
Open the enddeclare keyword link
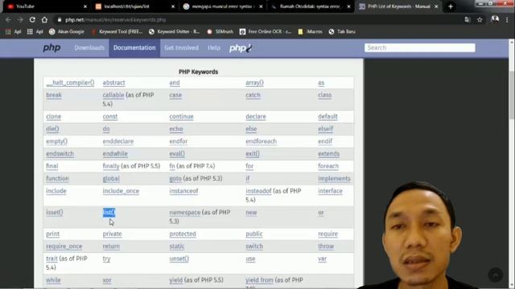tap(118, 141)
